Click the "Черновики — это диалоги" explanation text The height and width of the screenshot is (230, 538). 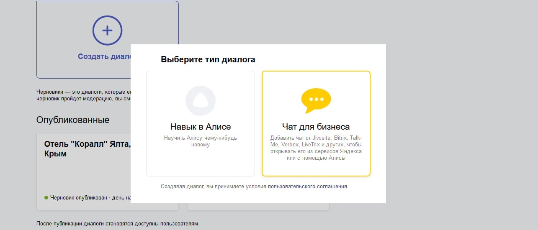coord(84,95)
